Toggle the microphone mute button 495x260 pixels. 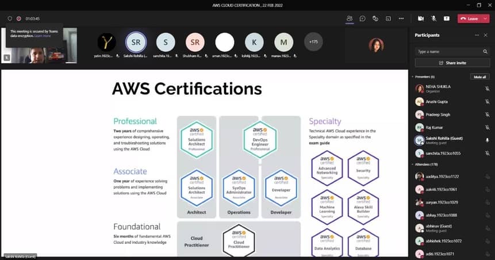[x=433, y=18]
